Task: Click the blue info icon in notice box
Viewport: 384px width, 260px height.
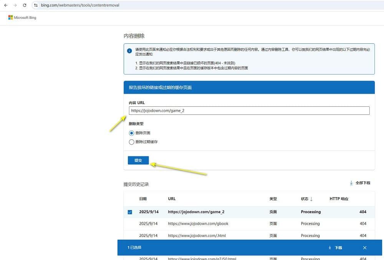Action: click(129, 51)
